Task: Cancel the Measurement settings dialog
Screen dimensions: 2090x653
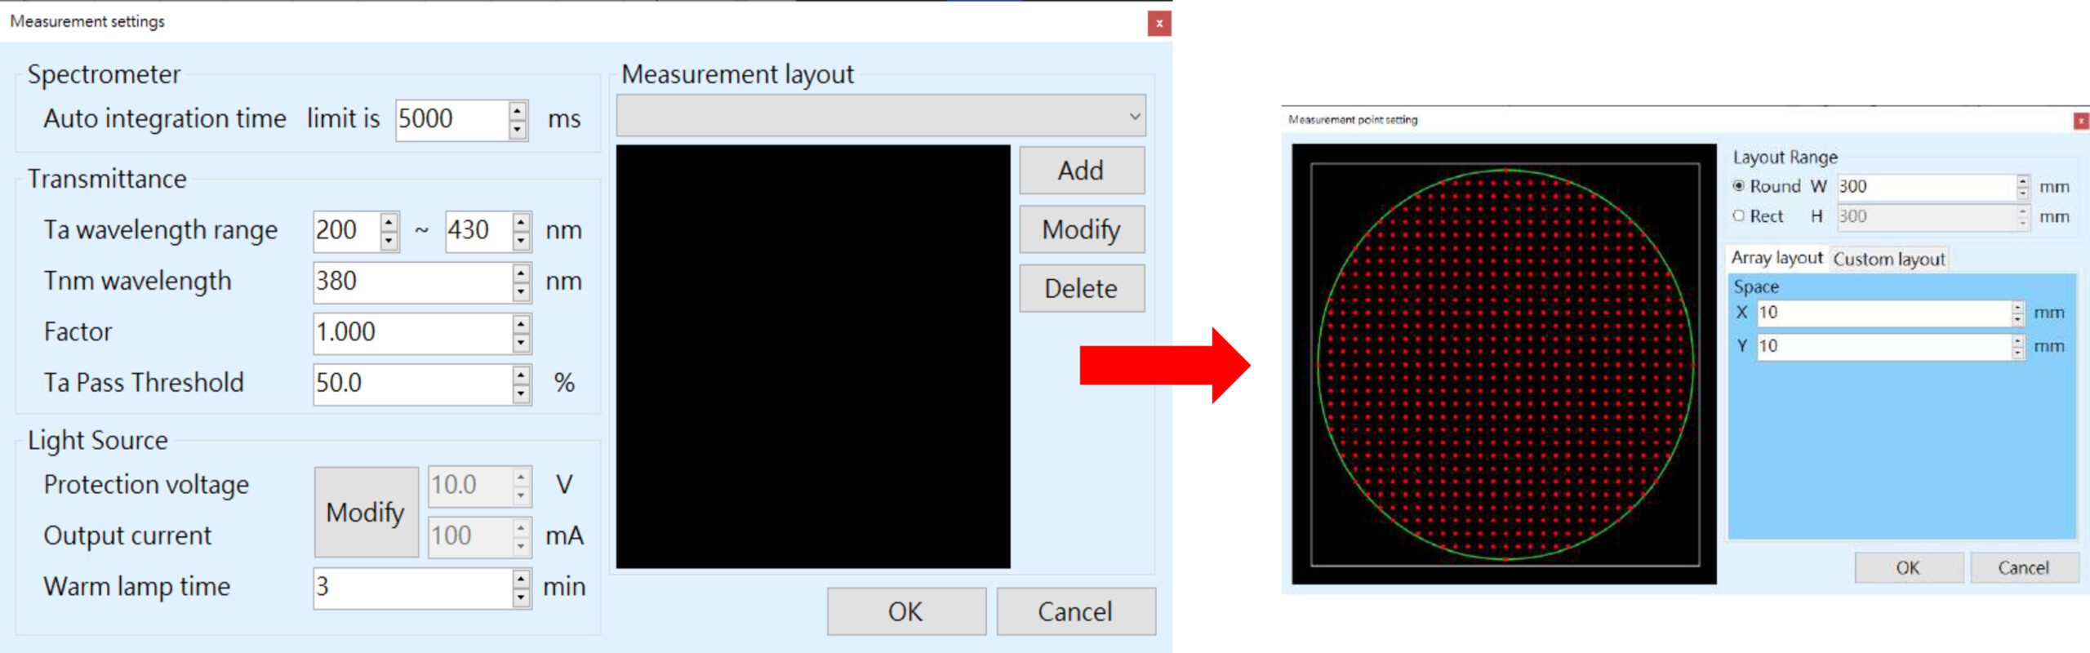Action: 1074,611
